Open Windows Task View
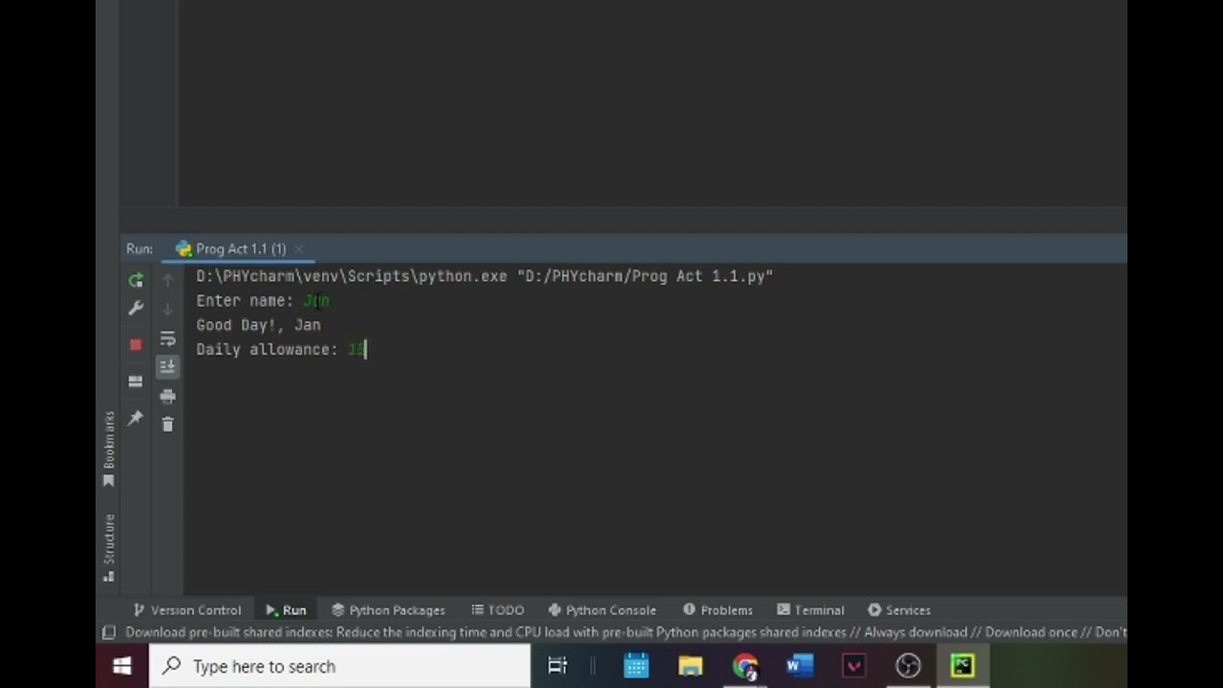1223x688 pixels. click(557, 666)
